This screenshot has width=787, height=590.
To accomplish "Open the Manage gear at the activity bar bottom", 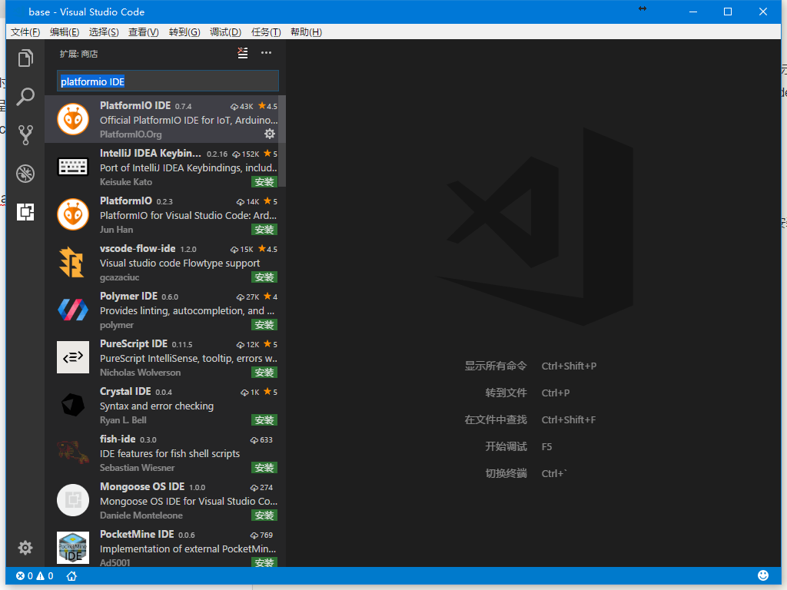I will pyautogui.click(x=25, y=548).
